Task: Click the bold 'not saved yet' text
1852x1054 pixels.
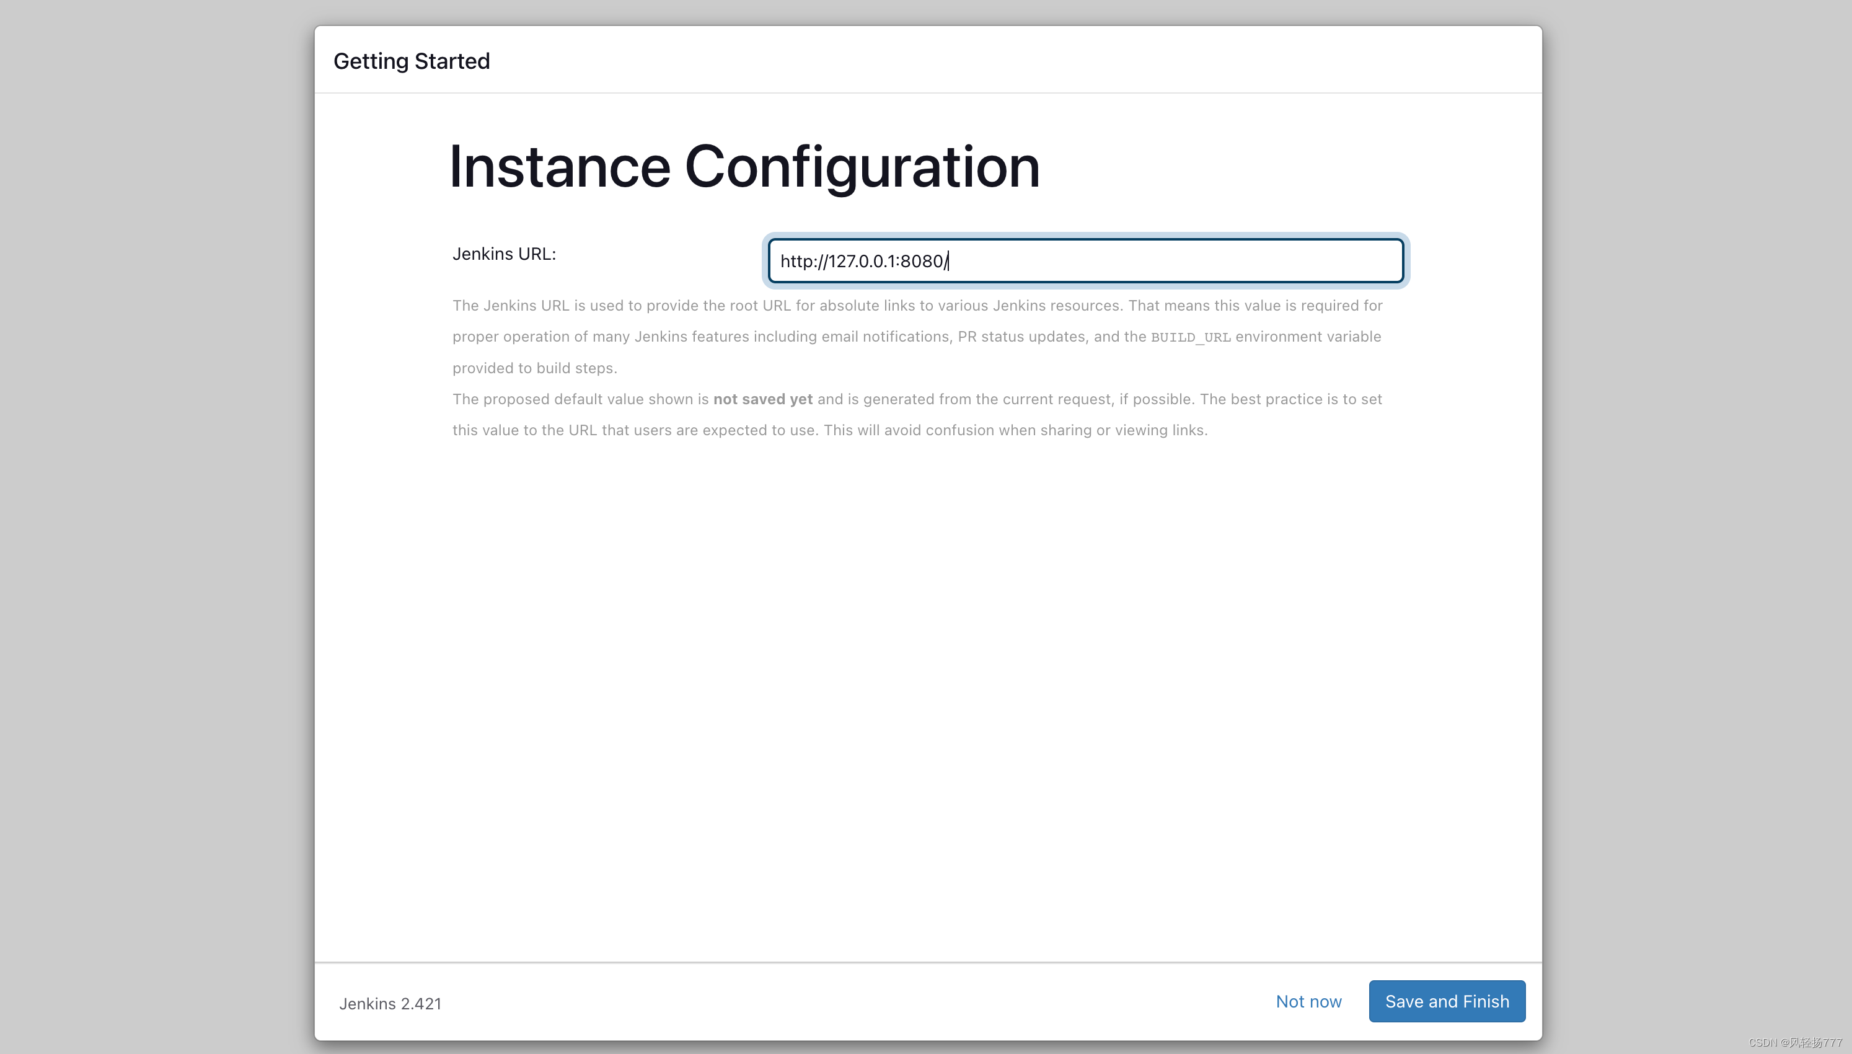Action: click(x=762, y=399)
